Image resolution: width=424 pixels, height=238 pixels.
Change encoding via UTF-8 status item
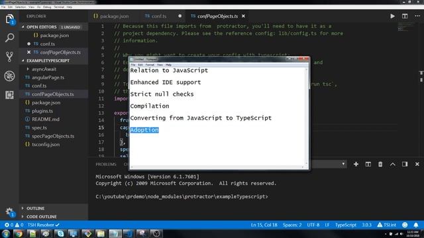pyautogui.click(x=313, y=225)
